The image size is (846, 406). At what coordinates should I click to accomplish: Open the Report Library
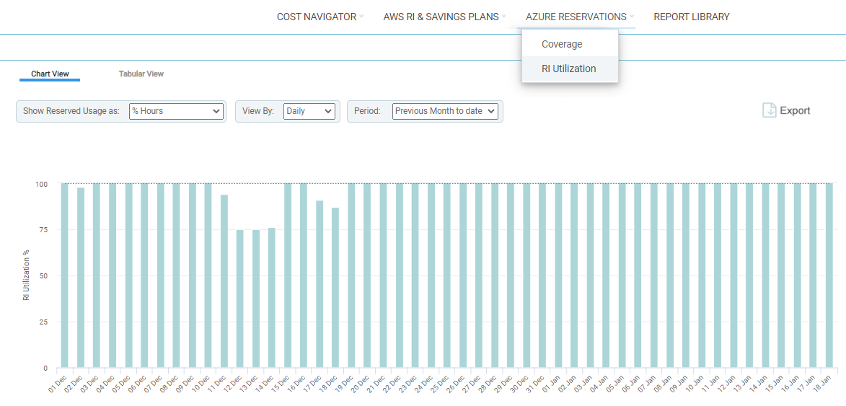pyautogui.click(x=691, y=17)
